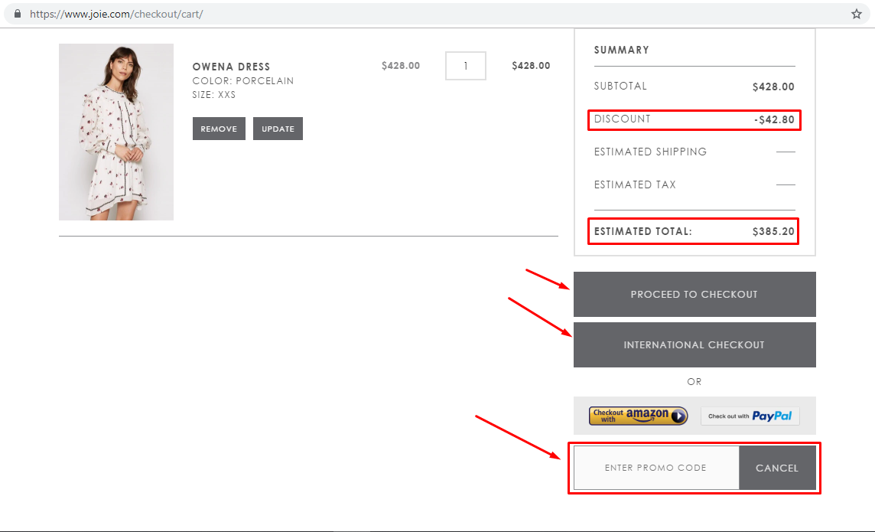Click Proceed to Checkout button

pyautogui.click(x=694, y=294)
